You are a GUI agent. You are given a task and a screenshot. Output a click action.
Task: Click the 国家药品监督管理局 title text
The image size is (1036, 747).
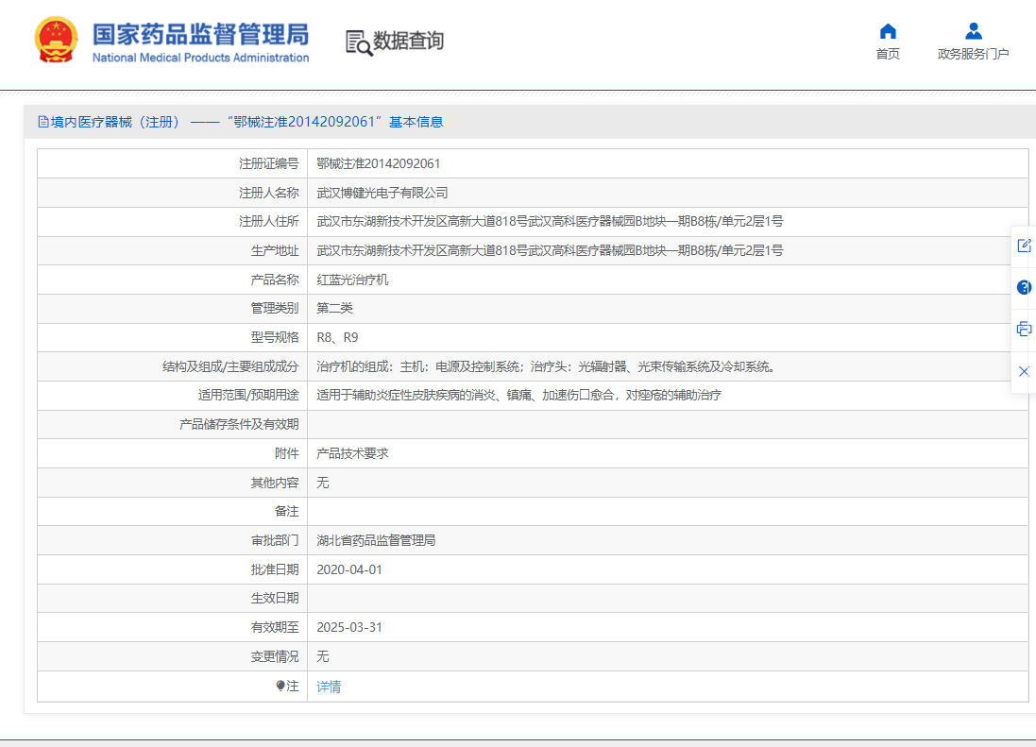[201, 34]
